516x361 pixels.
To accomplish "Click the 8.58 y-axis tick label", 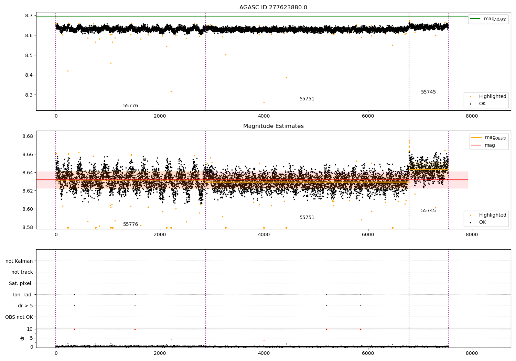I will pos(28,227).
